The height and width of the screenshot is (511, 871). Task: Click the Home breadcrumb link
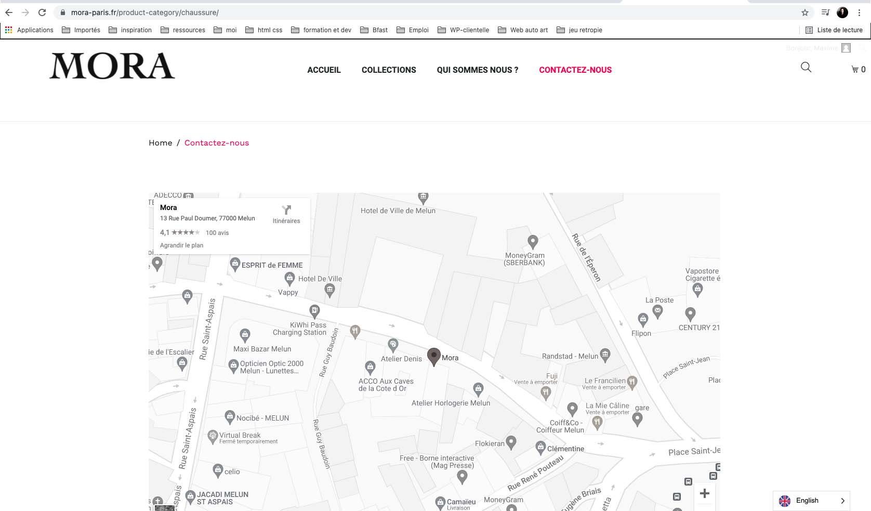pos(161,143)
